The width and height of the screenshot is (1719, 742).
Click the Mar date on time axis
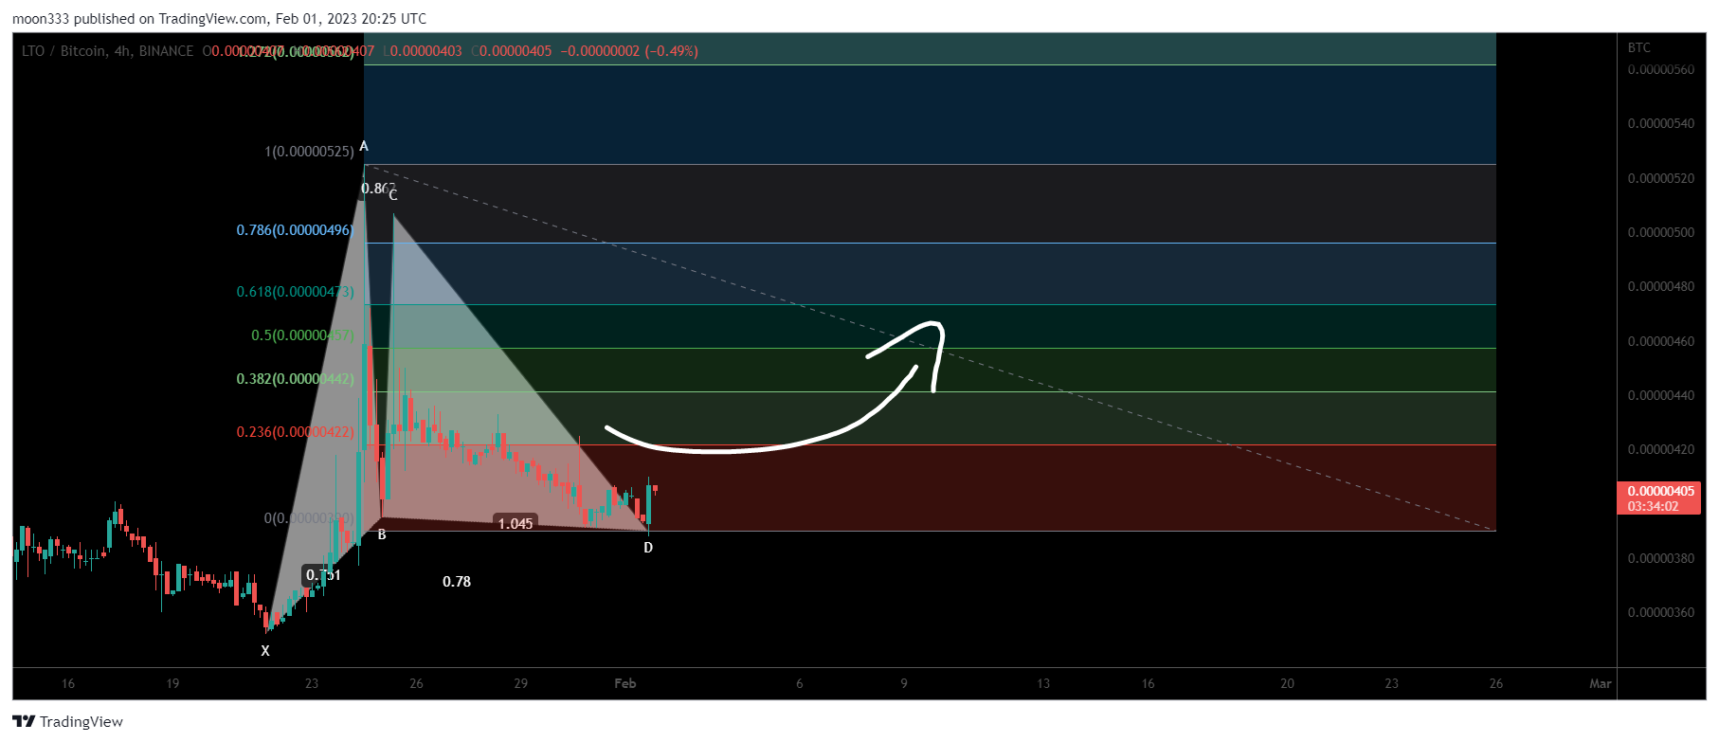point(1601,683)
